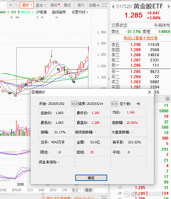Select the CR indicator tab
The image size is (171, 199).
click(65, 190)
